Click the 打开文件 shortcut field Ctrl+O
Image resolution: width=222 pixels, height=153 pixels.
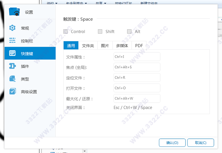coord(137,88)
